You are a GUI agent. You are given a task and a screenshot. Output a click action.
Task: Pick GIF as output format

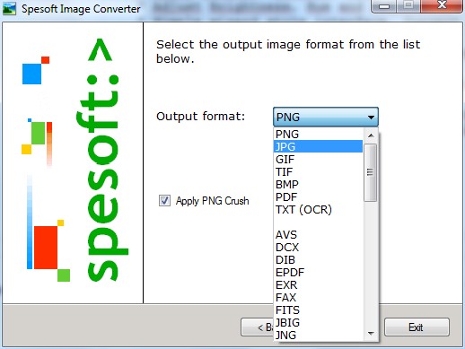coord(319,159)
